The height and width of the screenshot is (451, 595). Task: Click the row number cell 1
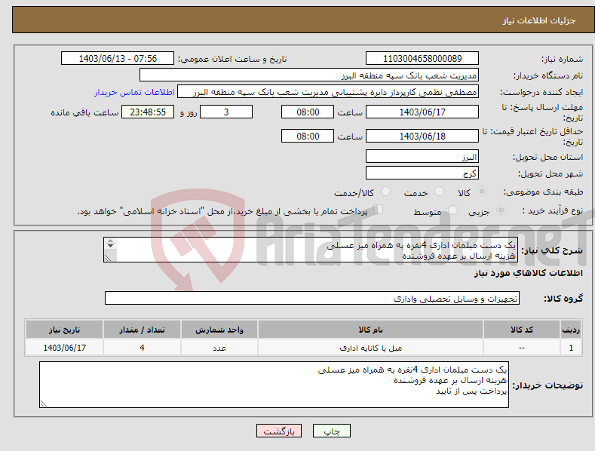[x=571, y=348]
